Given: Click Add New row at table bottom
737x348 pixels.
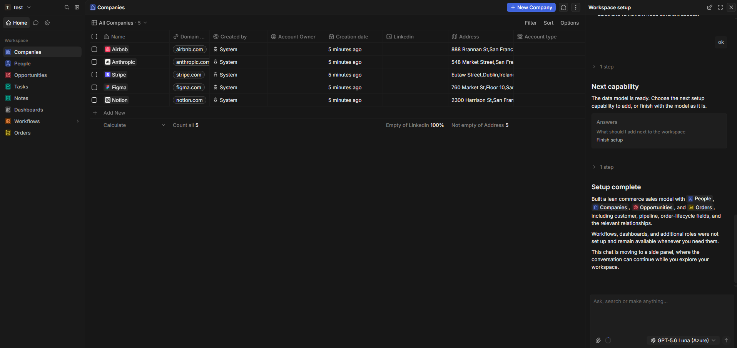Looking at the screenshot, I should 114,113.
